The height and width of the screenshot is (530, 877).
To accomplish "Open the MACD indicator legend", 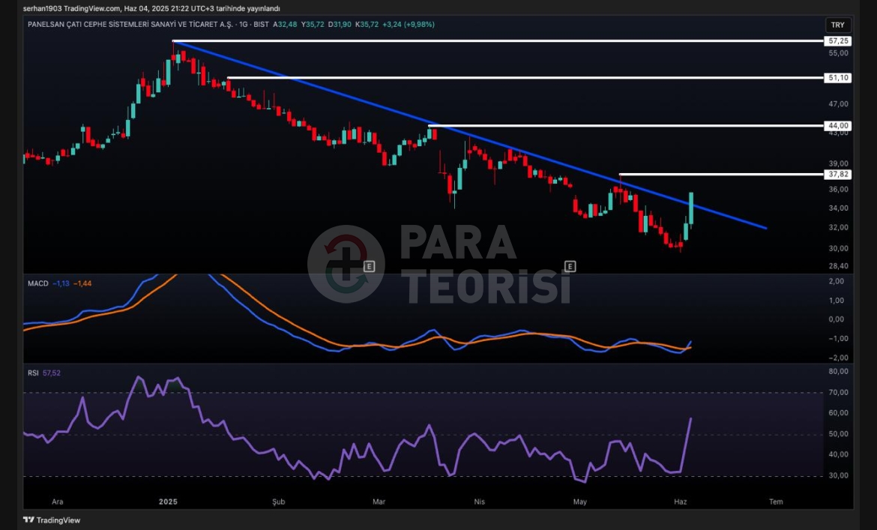I will [x=37, y=283].
